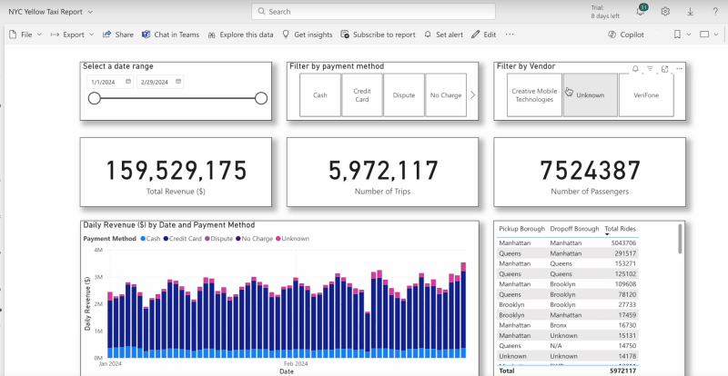Open focus mode on Vendor visual
Image resolution: width=728 pixels, height=376 pixels.
(665, 69)
